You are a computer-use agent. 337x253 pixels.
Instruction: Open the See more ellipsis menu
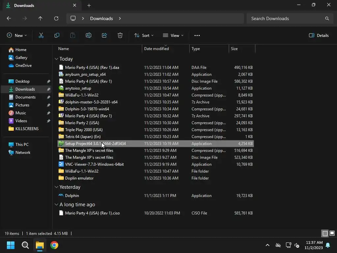[197, 36]
